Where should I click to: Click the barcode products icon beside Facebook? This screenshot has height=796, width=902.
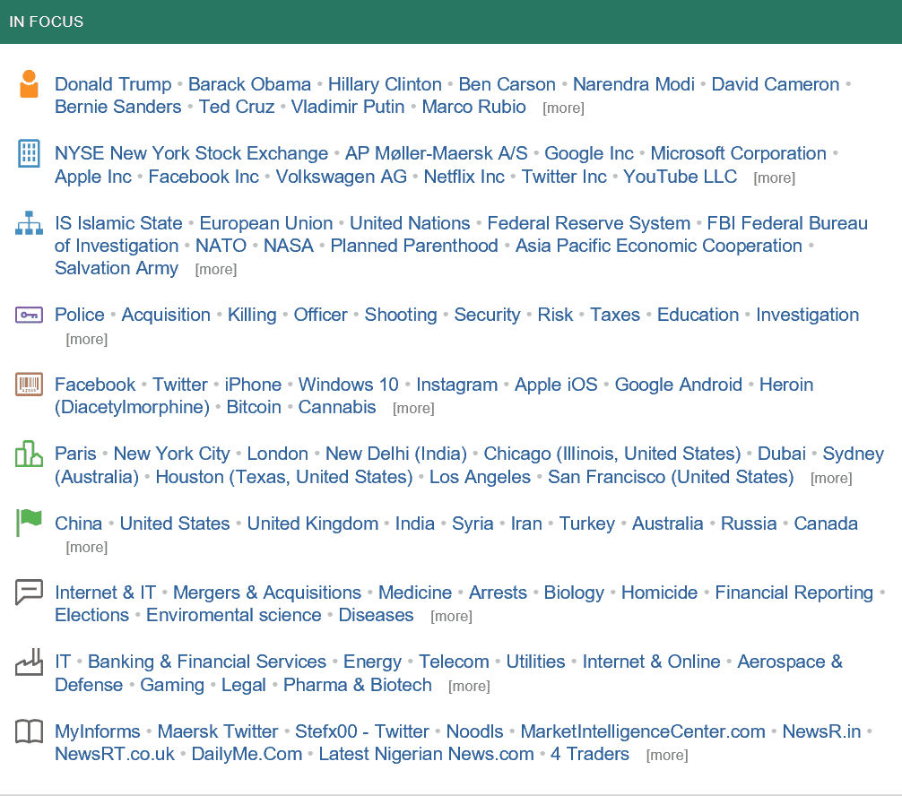pyautogui.click(x=29, y=385)
